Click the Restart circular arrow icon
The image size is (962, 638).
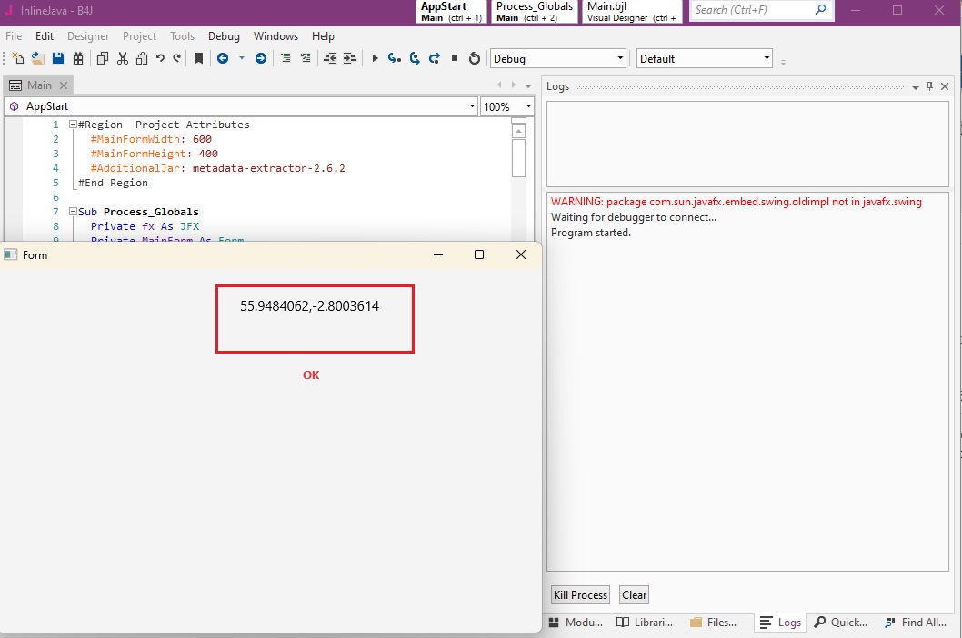[x=474, y=59]
